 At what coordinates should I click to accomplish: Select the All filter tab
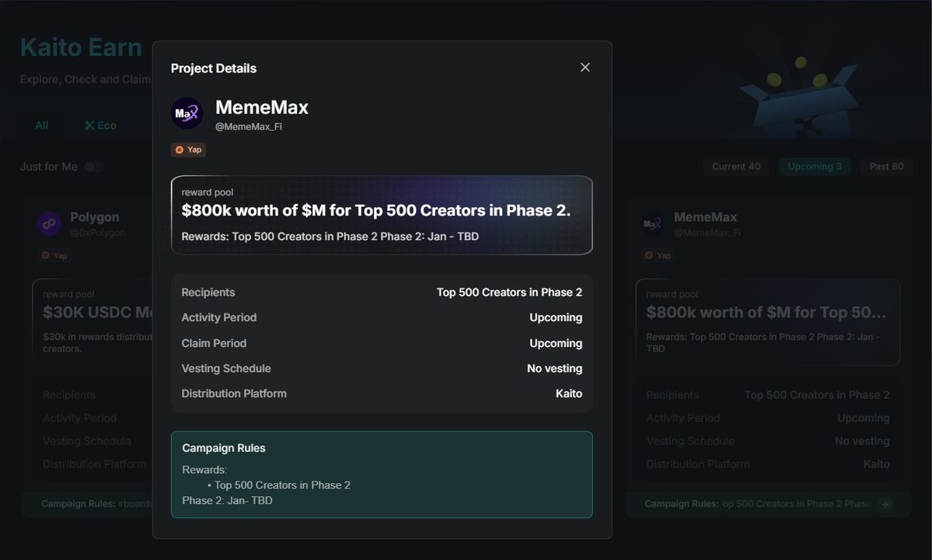(42, 125)
